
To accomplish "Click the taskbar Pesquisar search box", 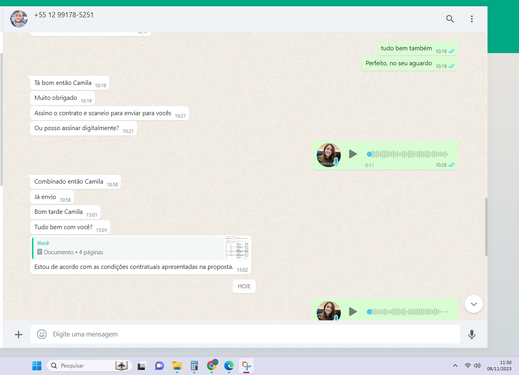I will click(90, 366).
